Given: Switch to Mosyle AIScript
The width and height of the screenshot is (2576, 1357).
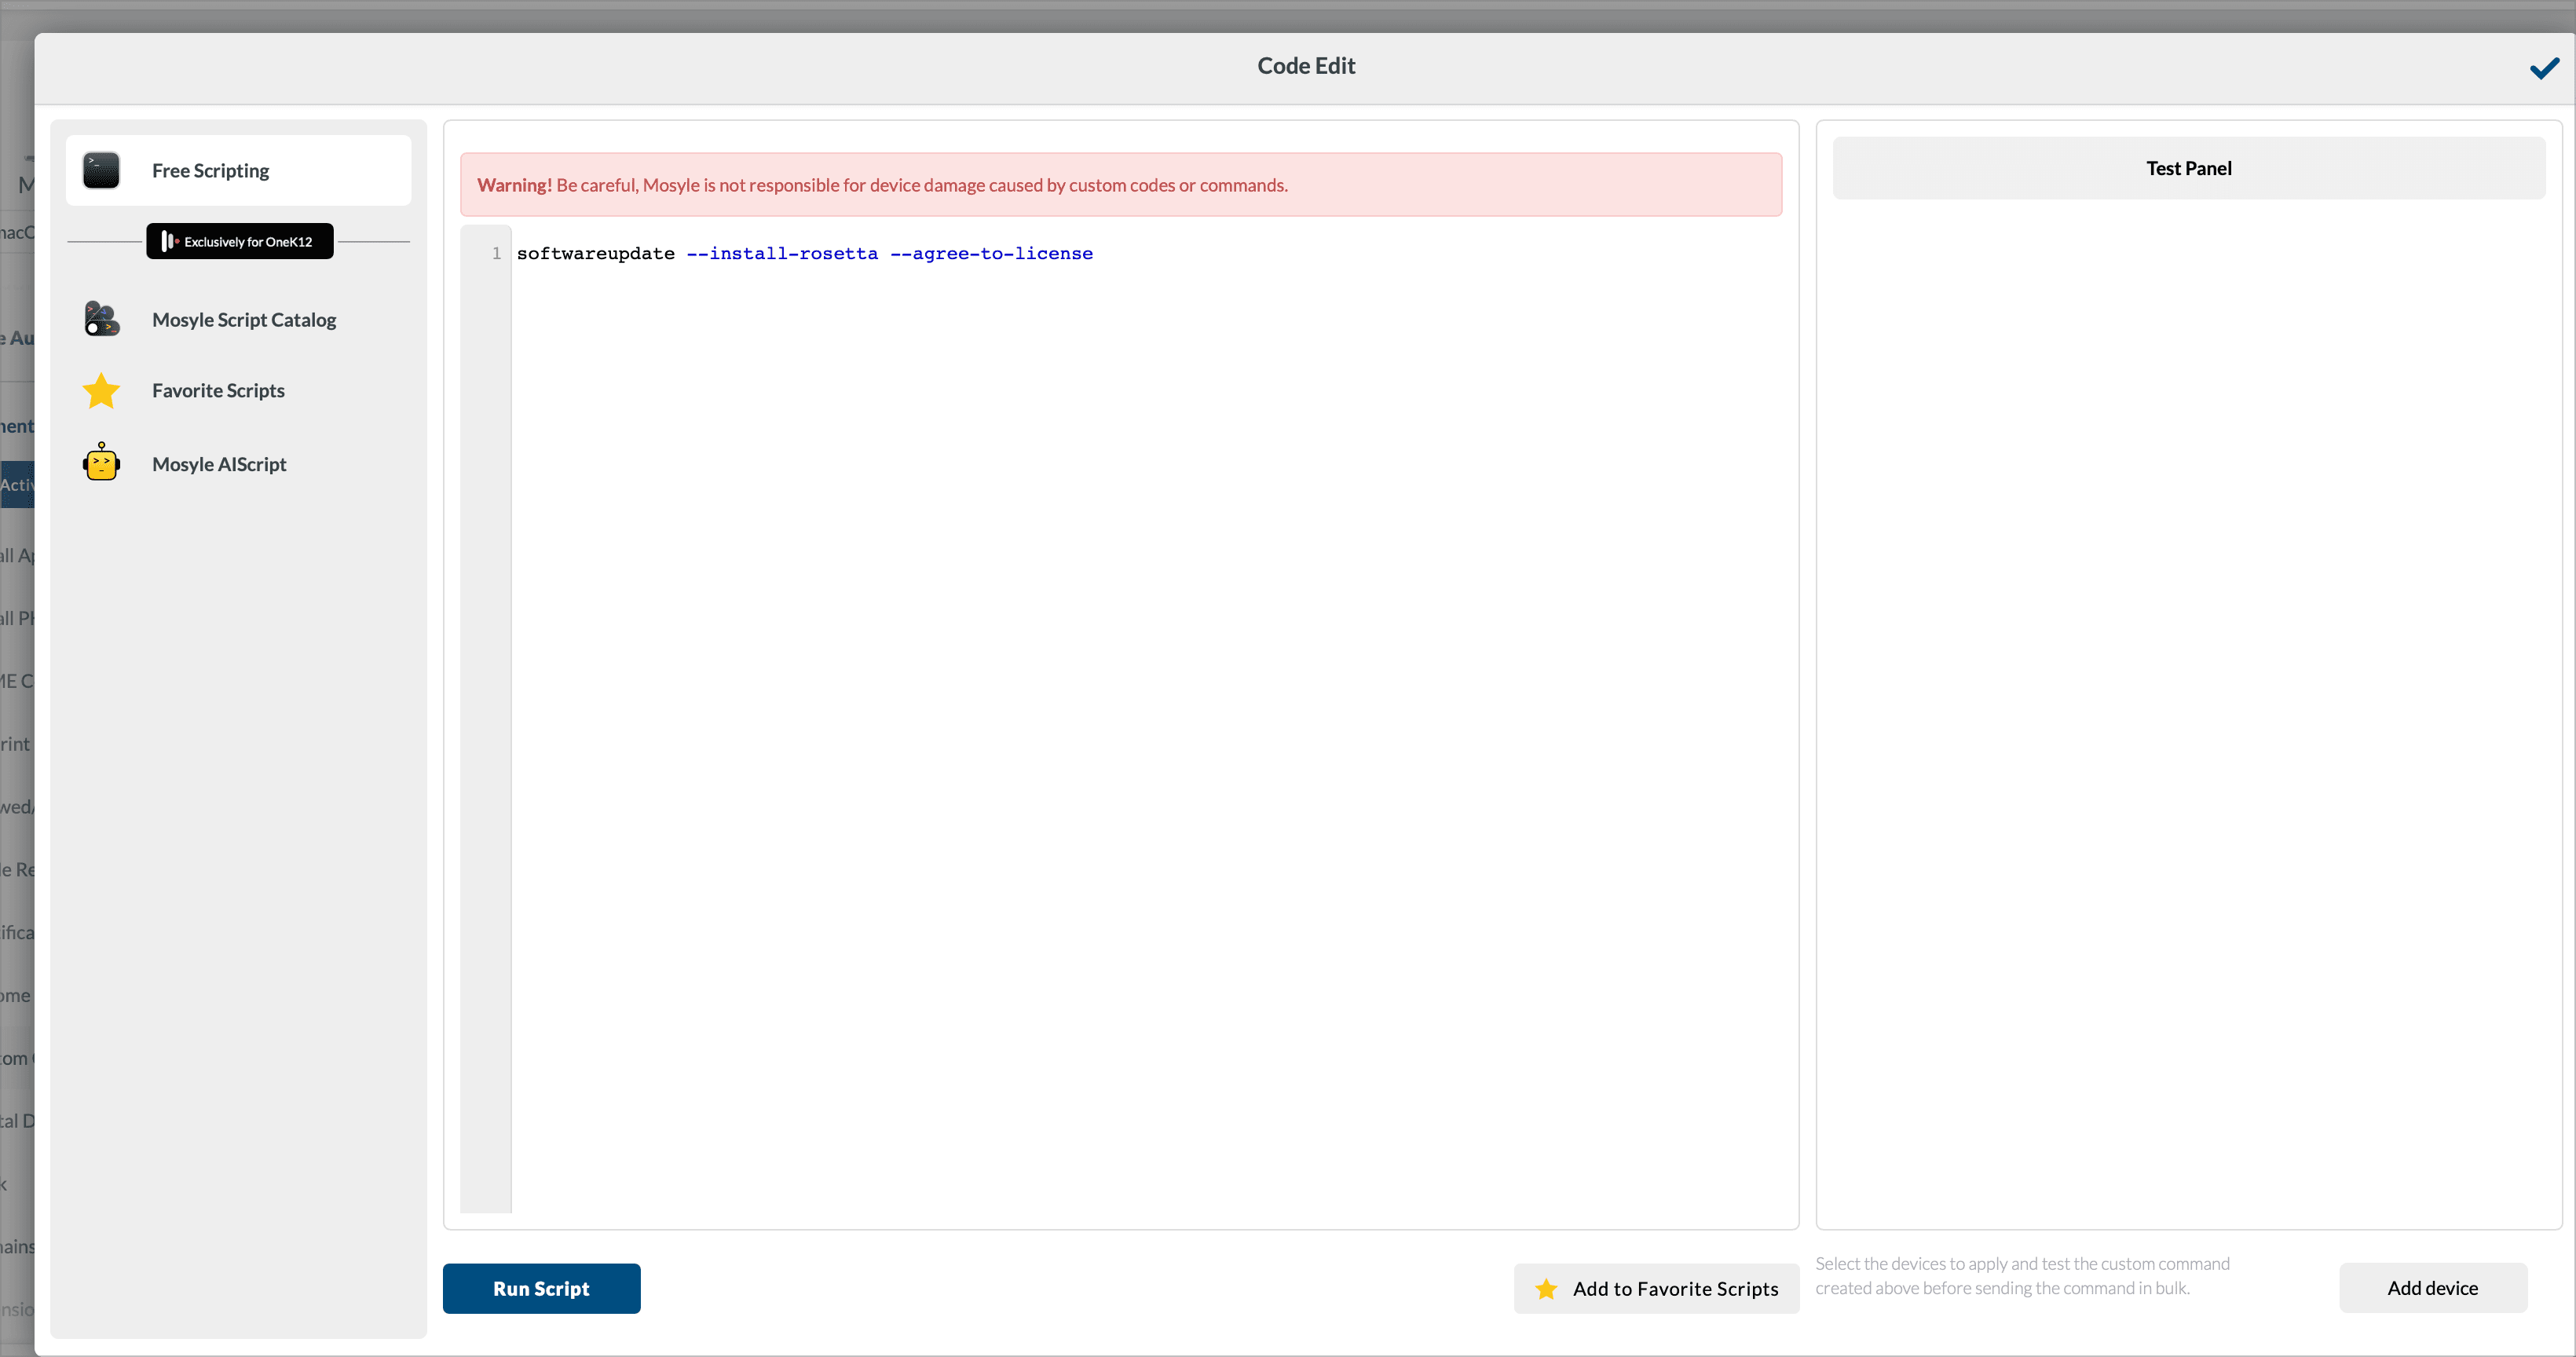Looking at the screenshot, I should tap(219, 464).
